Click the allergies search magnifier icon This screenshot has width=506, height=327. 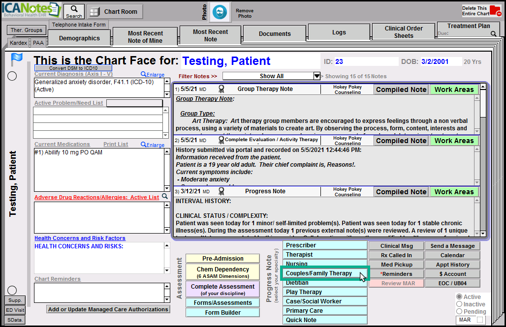[165, 197]
